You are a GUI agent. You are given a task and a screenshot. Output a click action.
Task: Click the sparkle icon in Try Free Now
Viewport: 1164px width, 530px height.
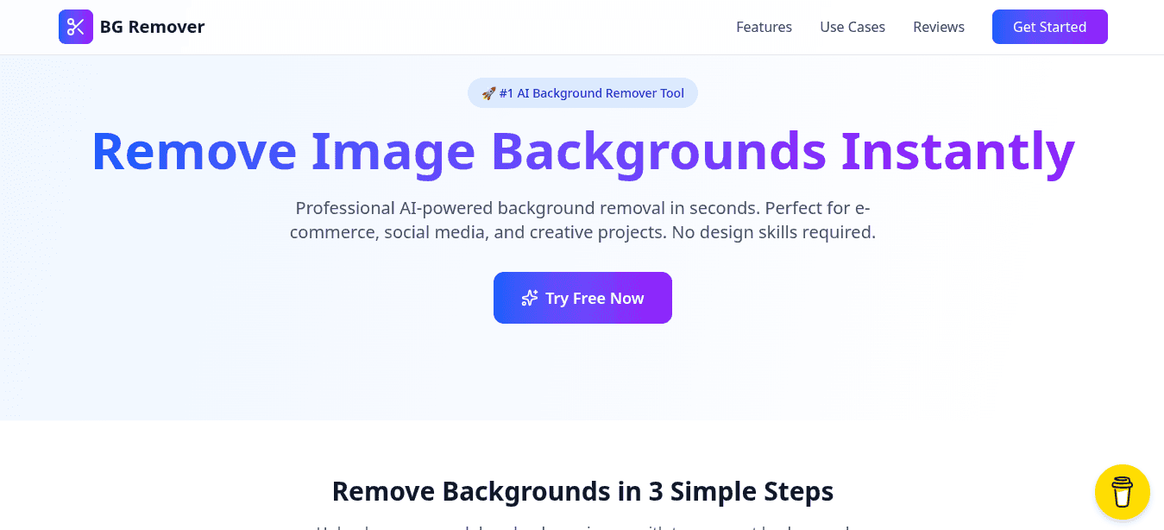(x=530, y=298)
